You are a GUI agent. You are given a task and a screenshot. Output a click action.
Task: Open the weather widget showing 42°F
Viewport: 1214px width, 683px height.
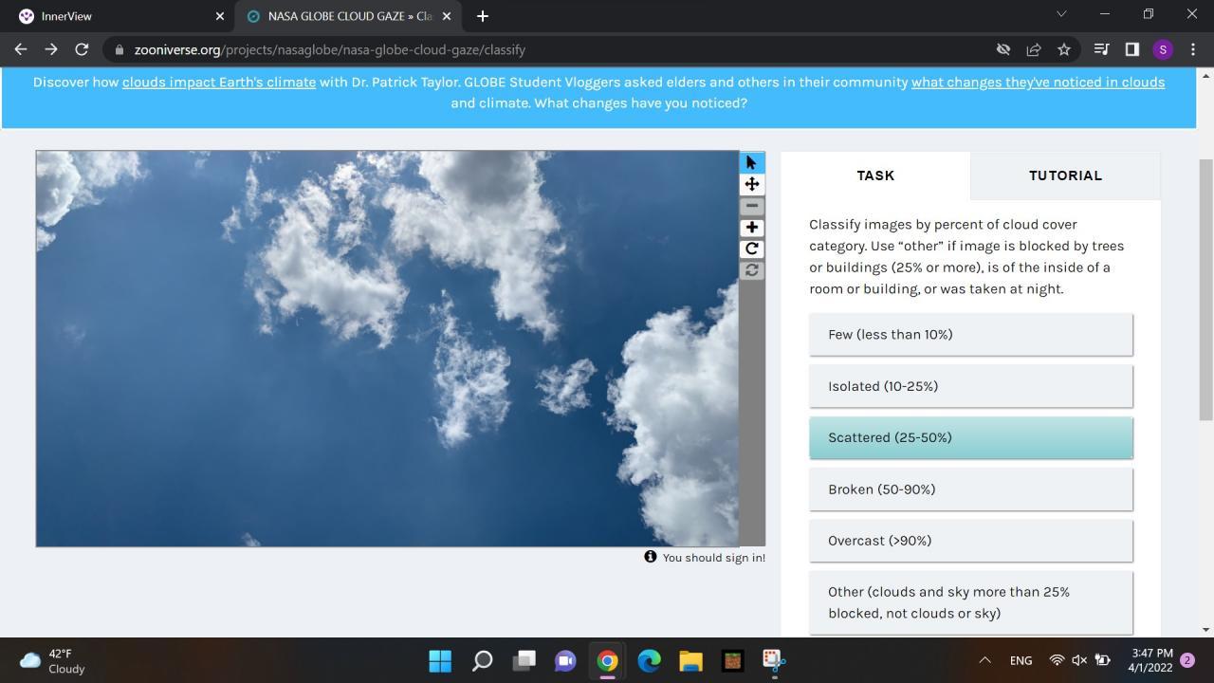pyautogui.click(x=53, y=660)
